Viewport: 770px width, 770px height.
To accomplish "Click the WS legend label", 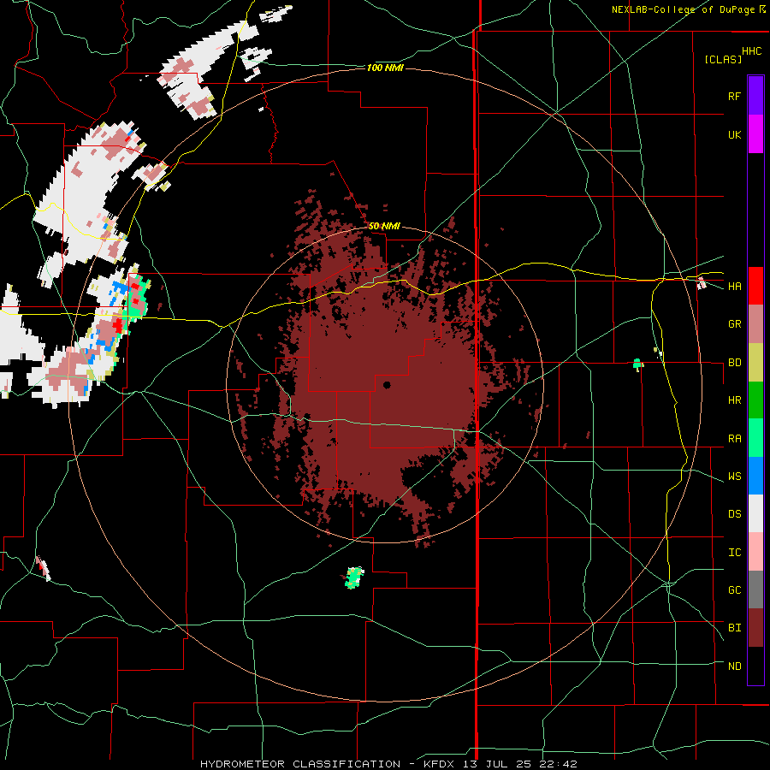I will 734,476.
